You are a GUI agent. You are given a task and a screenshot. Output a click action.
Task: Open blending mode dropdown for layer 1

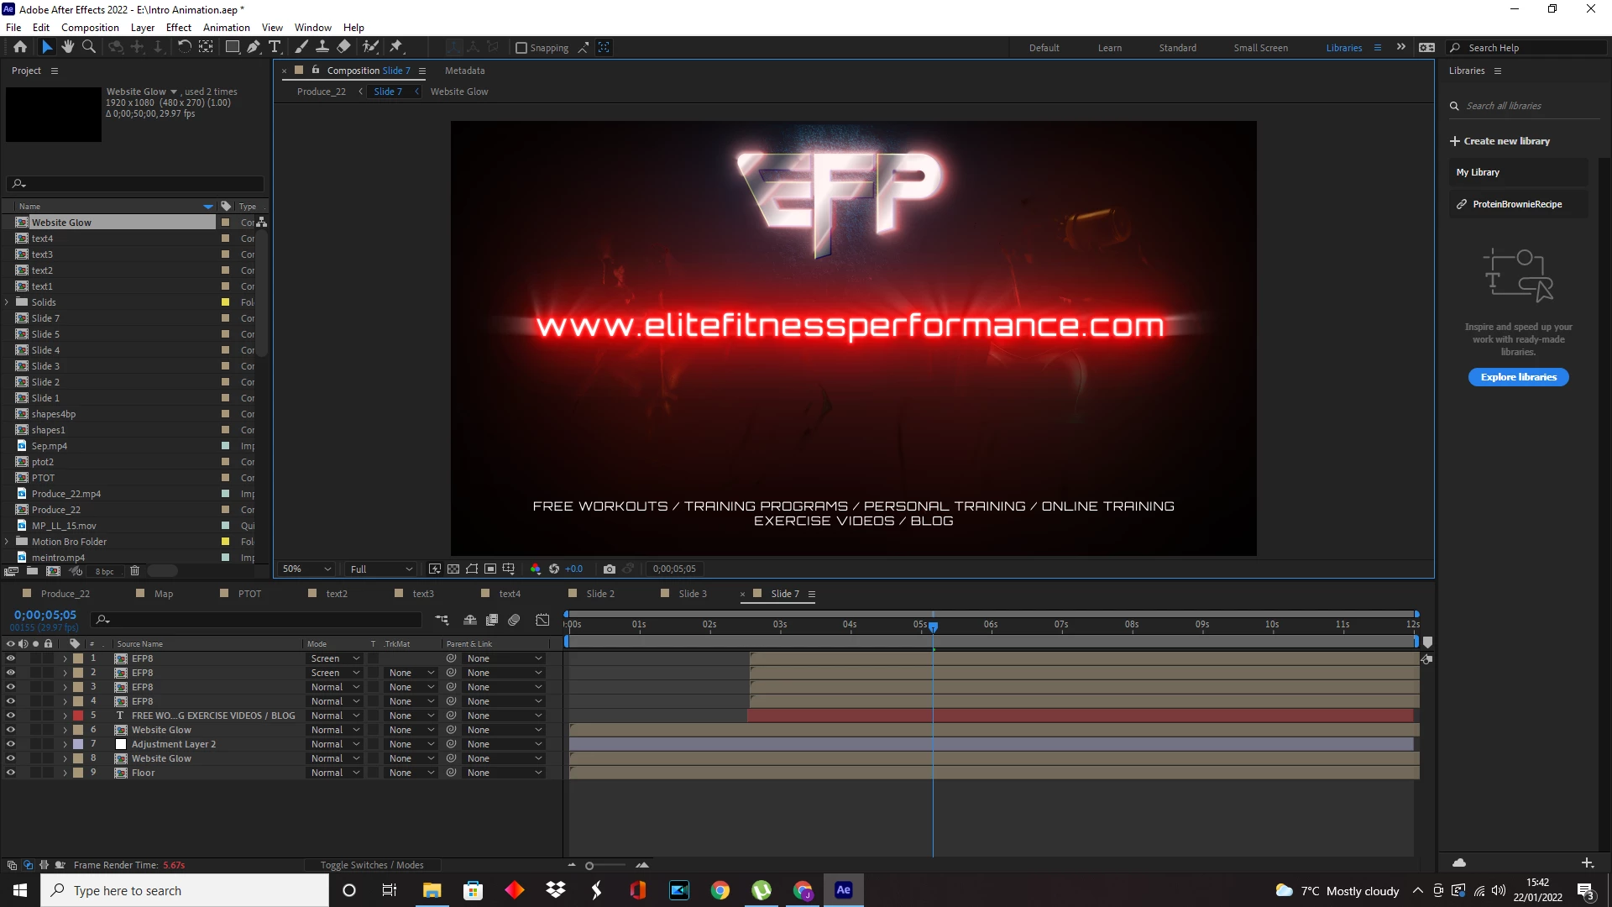point(335,658)
